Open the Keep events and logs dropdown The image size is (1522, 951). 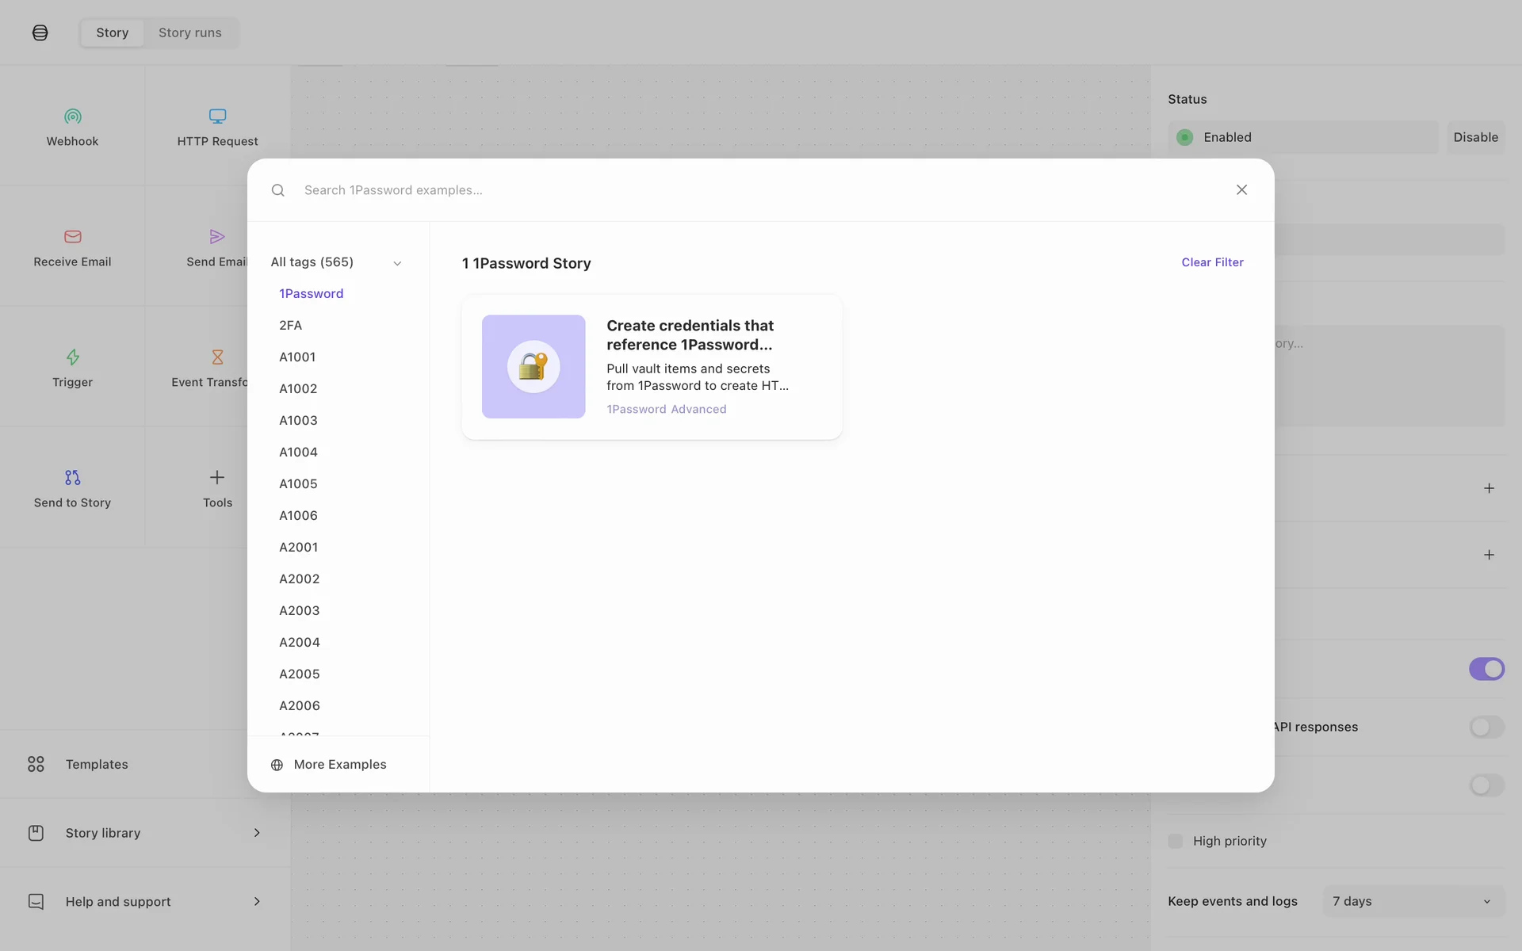pyautogui.click(x=1413, y=901)
